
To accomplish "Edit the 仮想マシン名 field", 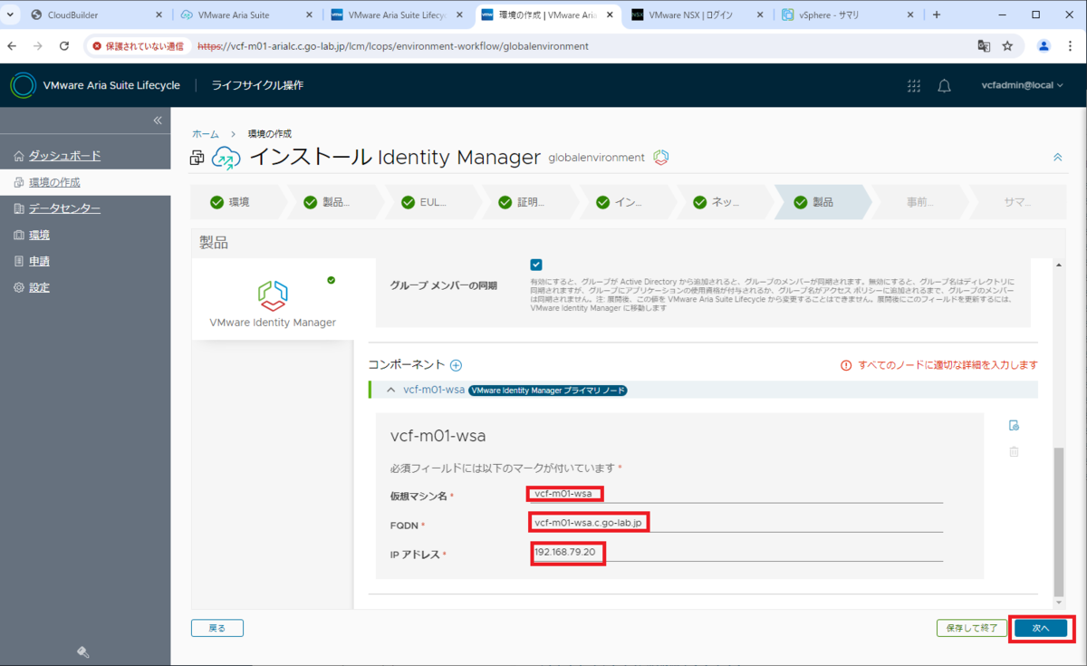I will (736, 494).
